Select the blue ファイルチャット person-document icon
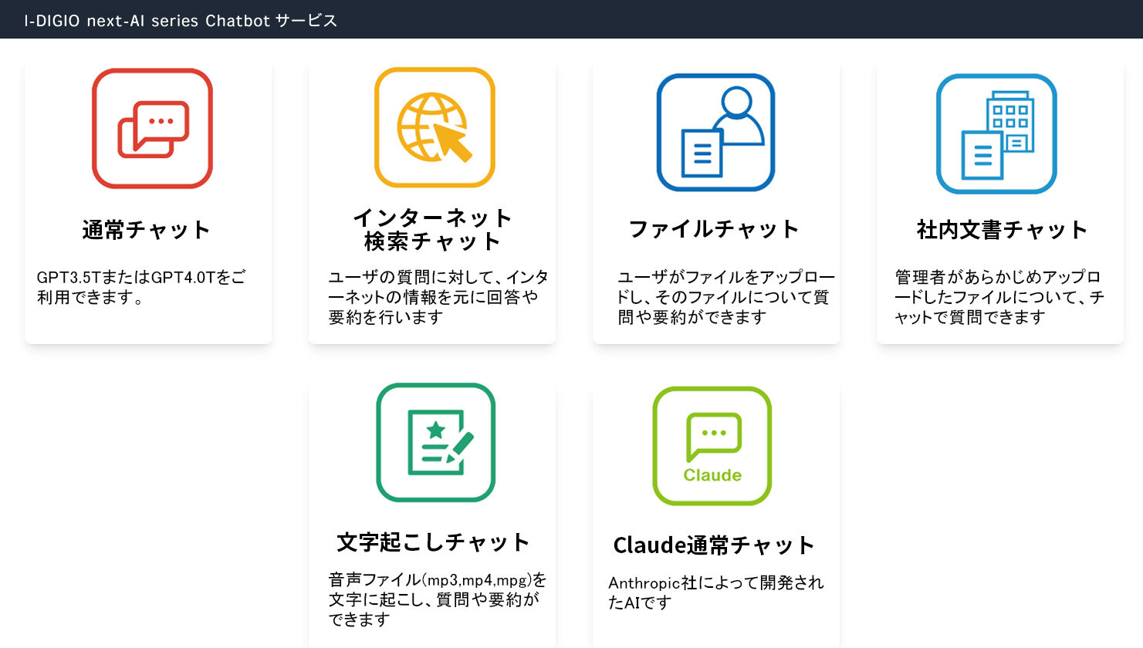1143x648 pixels. (x=715, y=132)
